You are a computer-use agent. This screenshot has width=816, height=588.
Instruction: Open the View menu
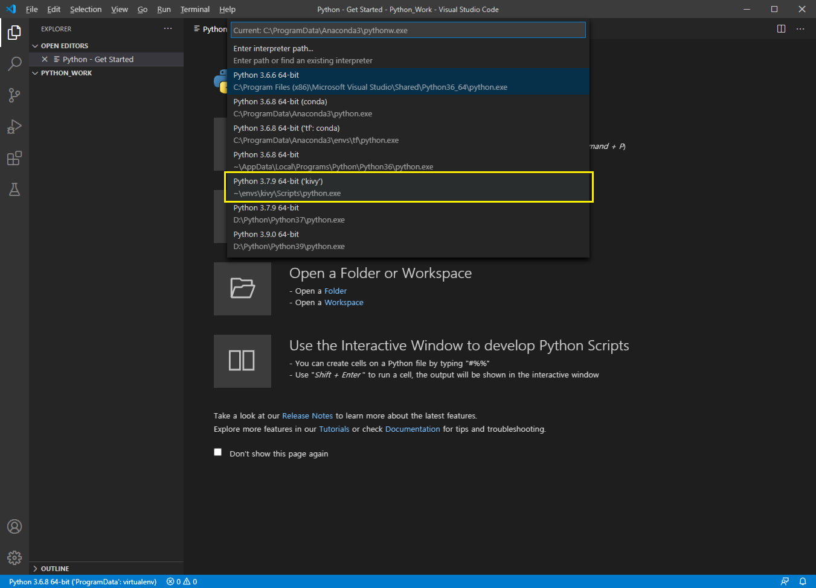pos(120,9)
